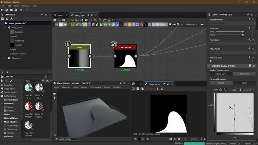The image size is (258, 145).
Task: Open the Parent Size dropdown
Action: point(191,25)
